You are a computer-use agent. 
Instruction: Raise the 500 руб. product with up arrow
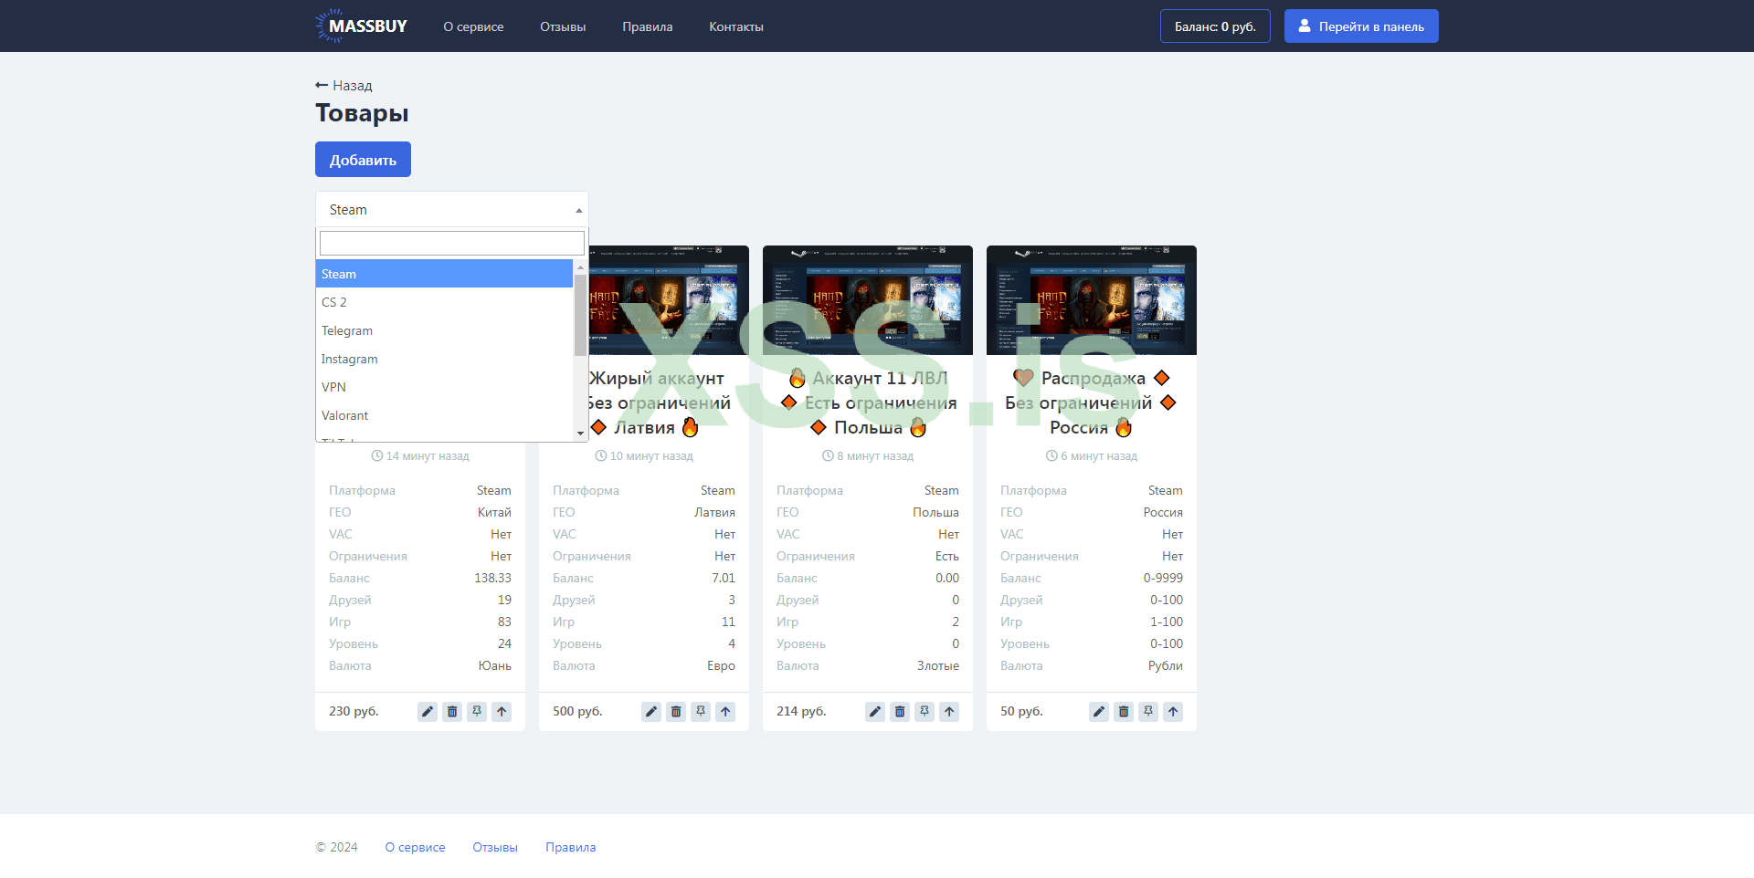click(x=725, y=712)
